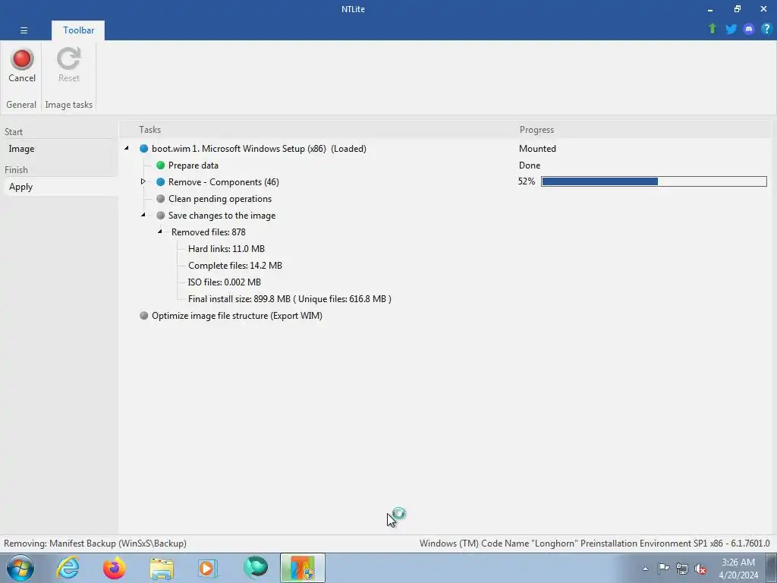Select 'boot.wim 1. Microsoft Windows Setup (x86)' row
Viewport: 777px width, 583px height.
coord(259,149)
